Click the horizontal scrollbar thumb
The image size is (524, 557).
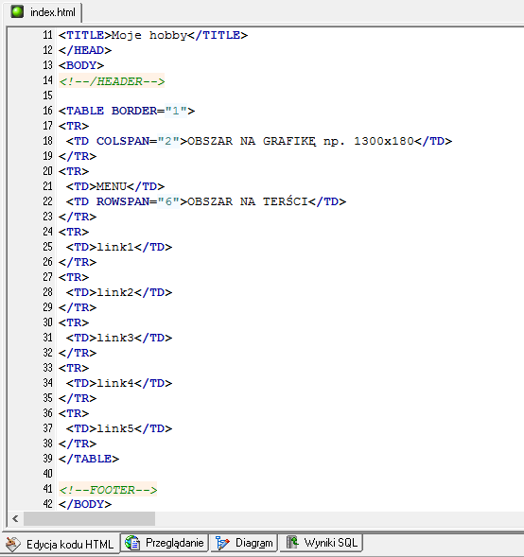point(89,518)
